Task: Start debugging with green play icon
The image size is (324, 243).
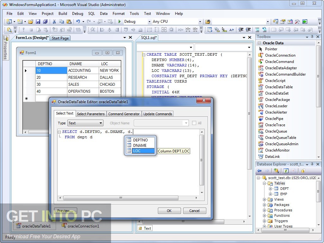Action: pyautogui.click(x=119, y=22)
